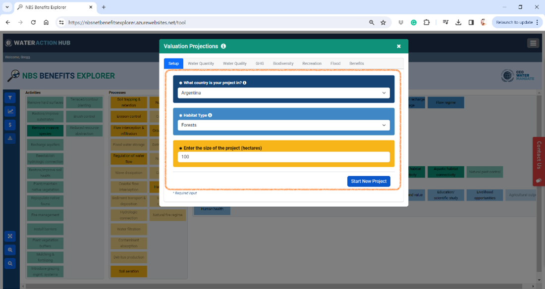
Task: Open a new browser tab with the plus
Action: 104,7
